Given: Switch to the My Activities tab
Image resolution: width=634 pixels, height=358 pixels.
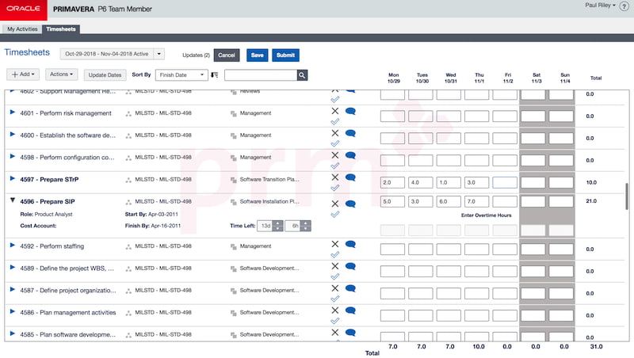Looking at the screenshot, I should coord(22,29).
